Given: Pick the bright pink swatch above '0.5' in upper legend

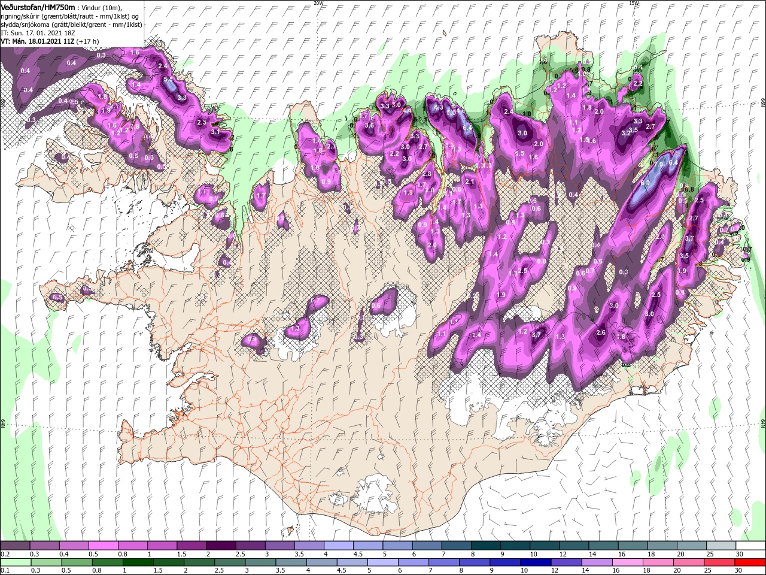Looking at the screenshot, I should pos(103,545).
